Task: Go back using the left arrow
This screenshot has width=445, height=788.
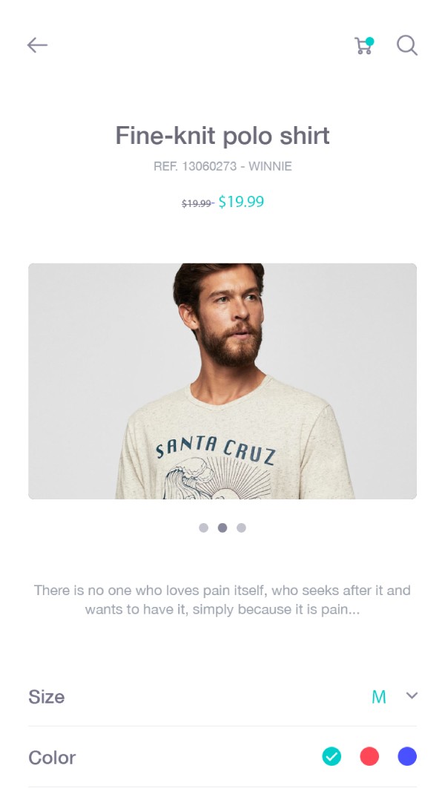Action: (37, 45)
